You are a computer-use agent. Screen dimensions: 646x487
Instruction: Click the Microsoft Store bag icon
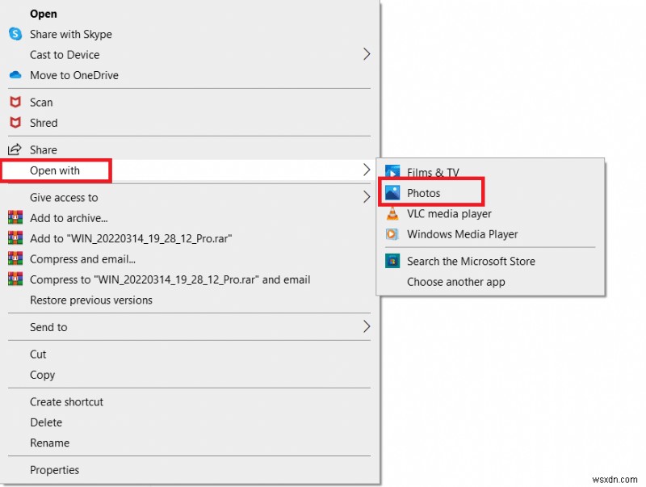tap(393, 261)
